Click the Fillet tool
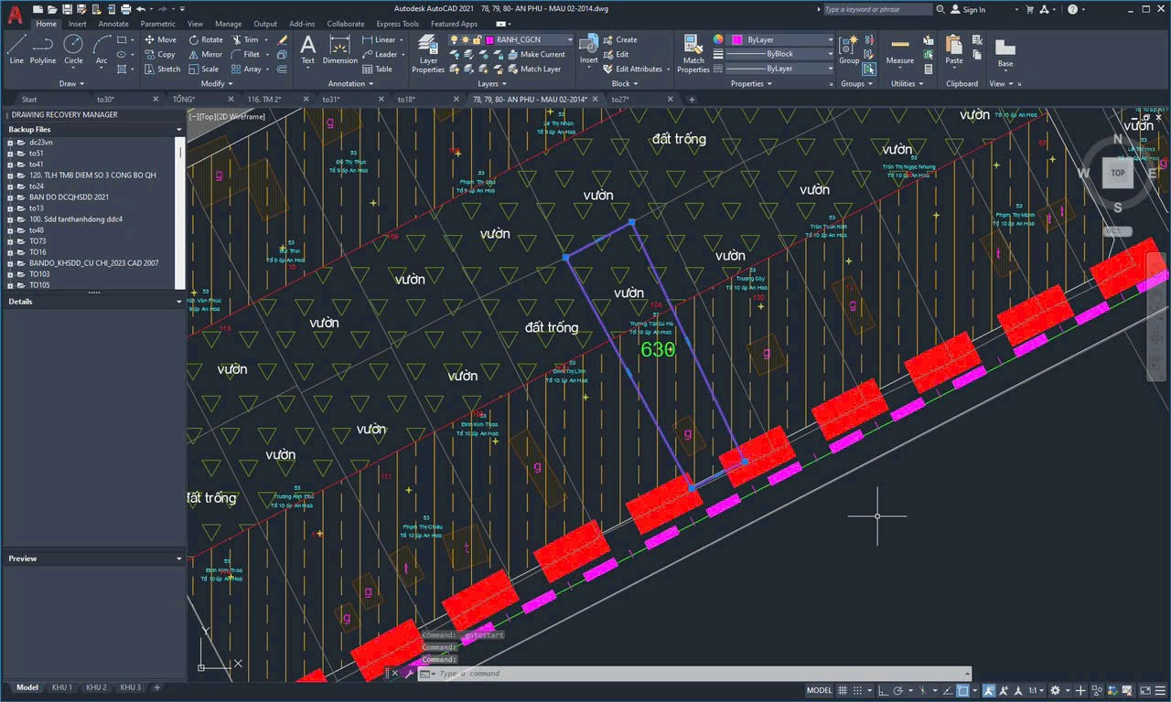1171x702 pixels. 245,54
